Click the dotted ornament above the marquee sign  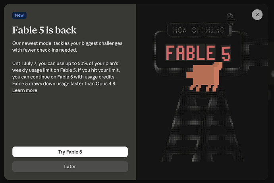point(230,19)
